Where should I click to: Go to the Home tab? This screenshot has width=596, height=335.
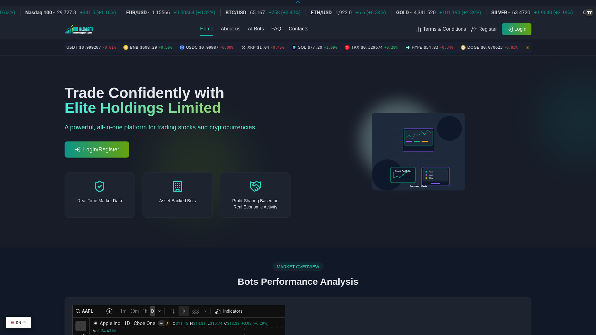point(207,29)
